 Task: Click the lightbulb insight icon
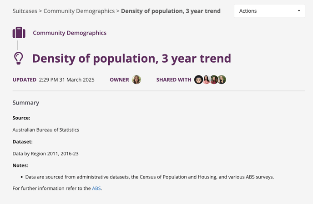[x=19, y=58]
